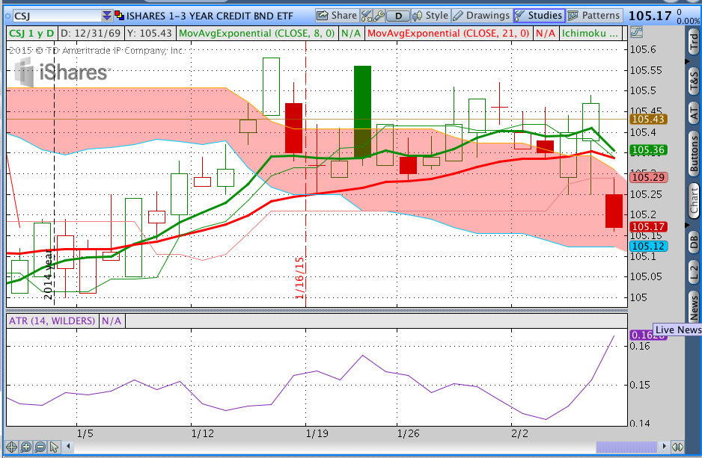Open the Drawings menu
The height and width of the screenshot is (458, 702).
(481, 16)
